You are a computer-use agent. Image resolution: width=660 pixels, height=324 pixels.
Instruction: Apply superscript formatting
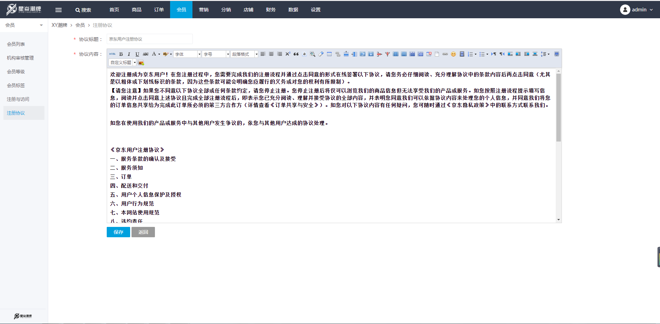click(288, 54)
